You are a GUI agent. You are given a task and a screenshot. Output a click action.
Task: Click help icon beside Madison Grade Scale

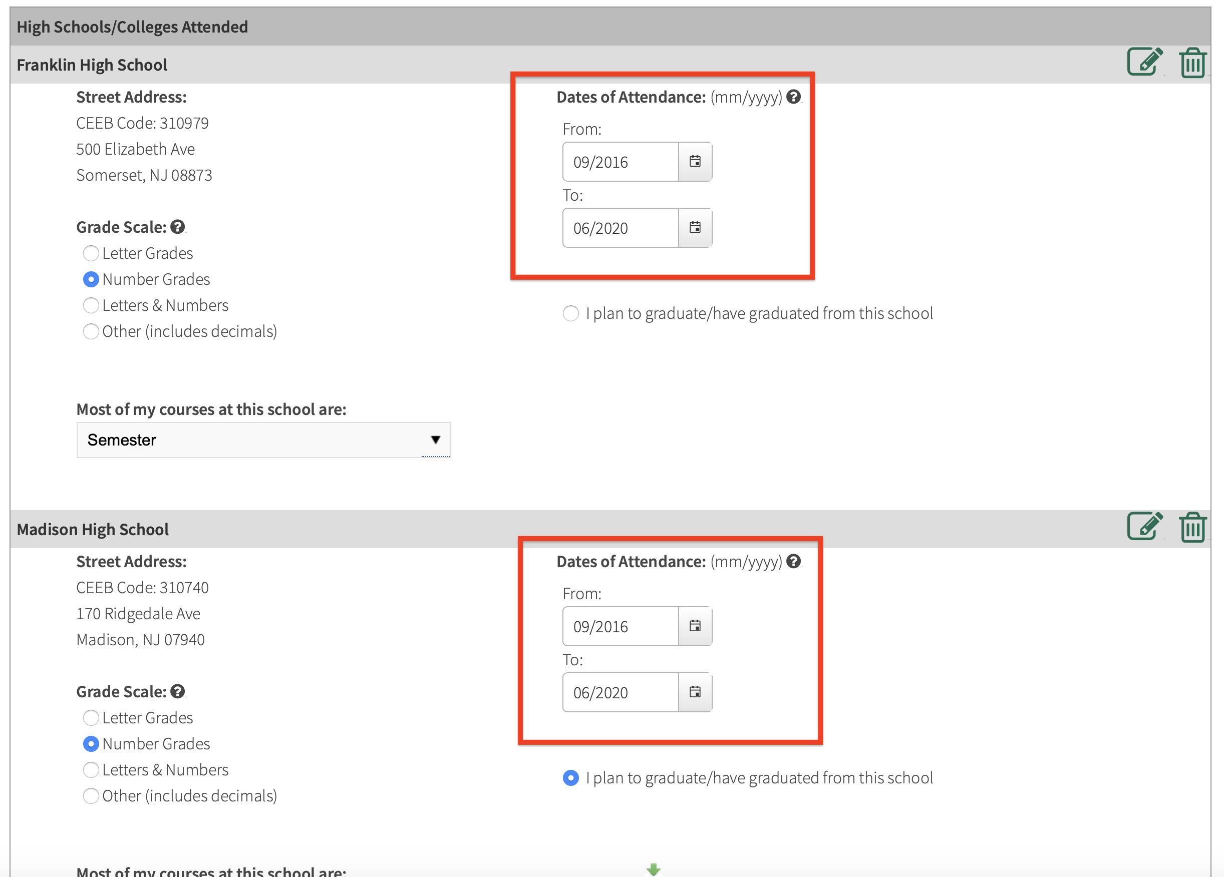tap(177, 691)
